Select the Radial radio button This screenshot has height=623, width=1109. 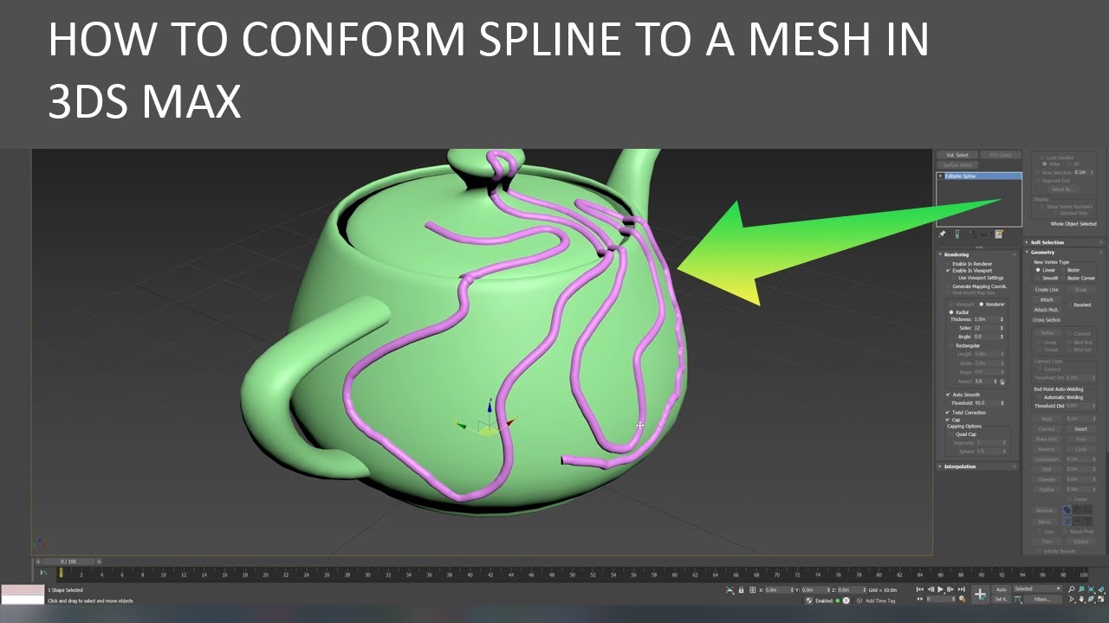(951, 312)
